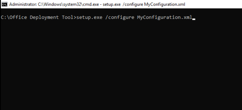Viewport: 242px width, 110px height.
Task: Open the cmd system menu icon
Action: 4,4
